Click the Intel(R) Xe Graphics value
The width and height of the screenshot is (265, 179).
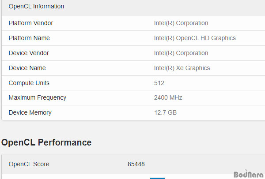[x=182, y=68]
